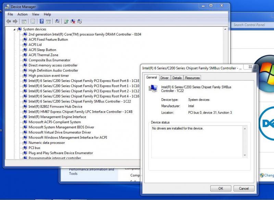This screenshot has width=274, height=200.
Task: Select Intel(R) Management Engine Interface
Action: click(57, 117)
